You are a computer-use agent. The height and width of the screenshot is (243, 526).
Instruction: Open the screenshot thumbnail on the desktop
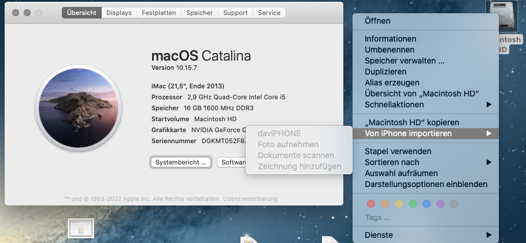tap(81, 229)
